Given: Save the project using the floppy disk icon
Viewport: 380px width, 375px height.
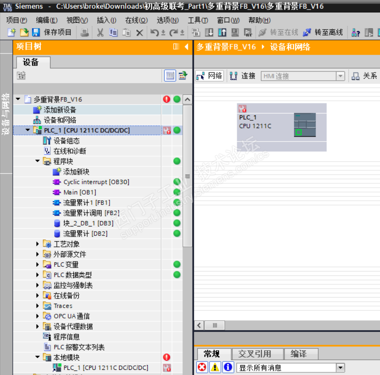Looking at the screenshot, I should click(36, 32).
